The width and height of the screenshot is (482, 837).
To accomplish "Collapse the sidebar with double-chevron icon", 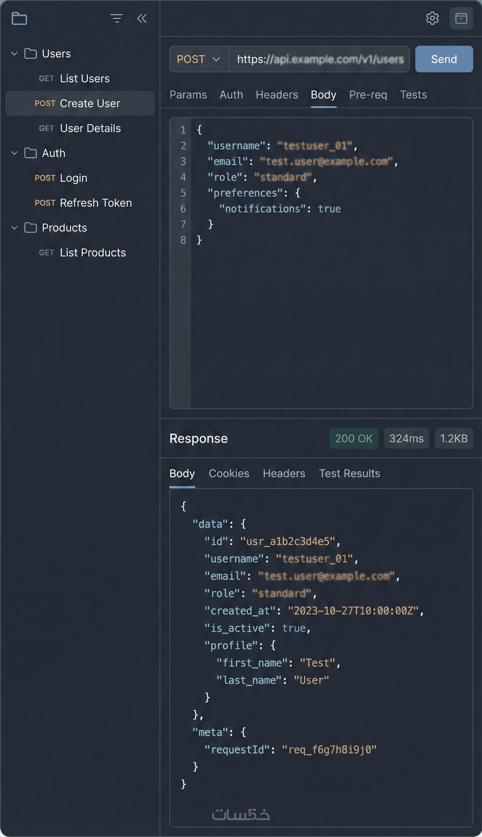I will coord(142,18).
